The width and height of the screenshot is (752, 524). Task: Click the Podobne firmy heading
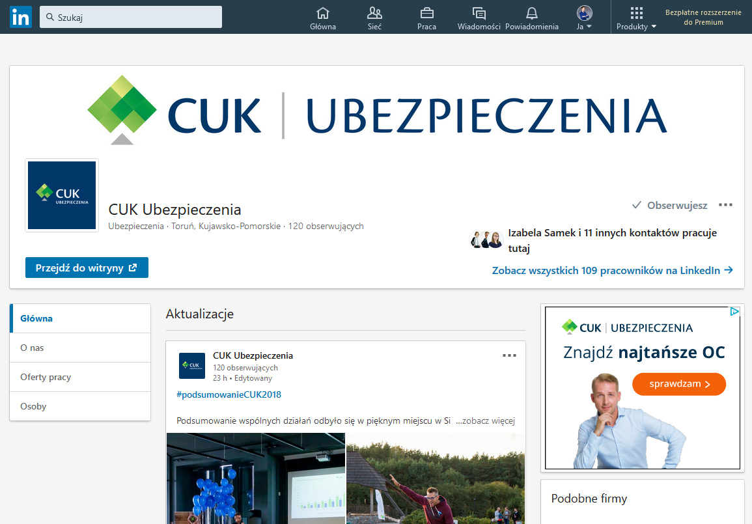(589, 499)
